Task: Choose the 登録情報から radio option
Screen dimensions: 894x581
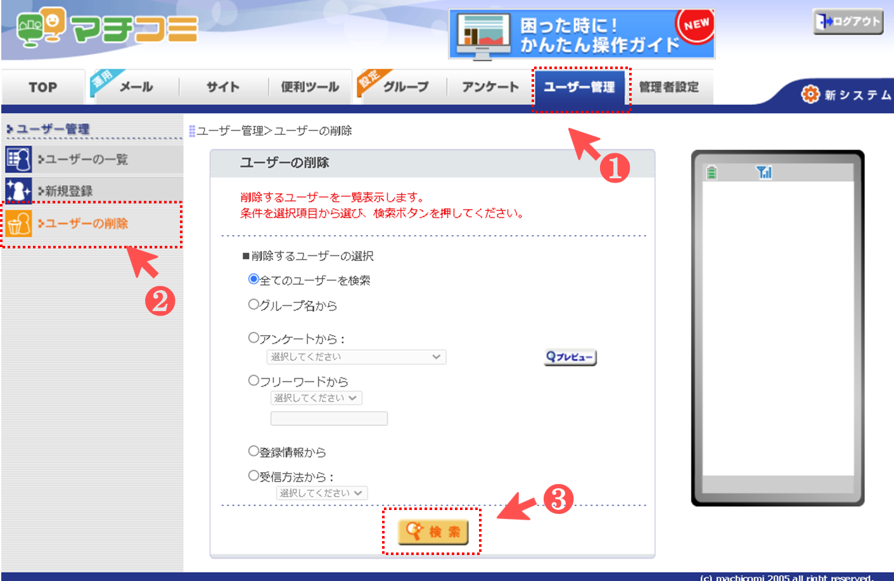Action: tap(253, 451)
